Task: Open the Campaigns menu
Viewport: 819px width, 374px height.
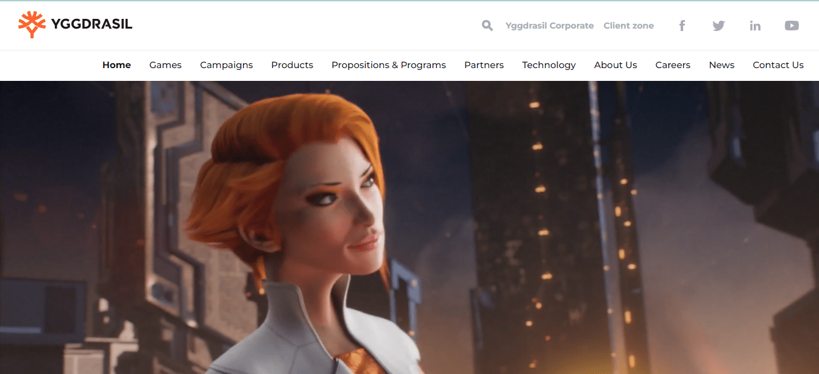Action: tap(226, 65)
